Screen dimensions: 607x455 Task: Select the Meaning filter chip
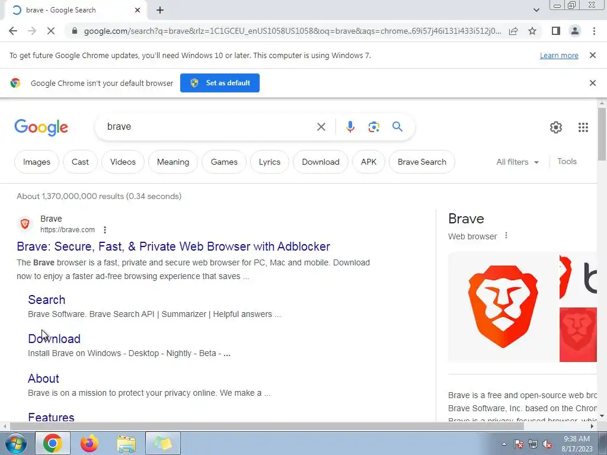(x=173, y=162)
